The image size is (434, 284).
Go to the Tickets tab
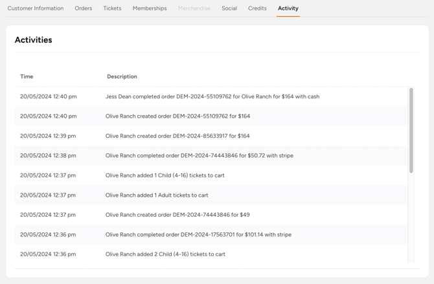112,8
